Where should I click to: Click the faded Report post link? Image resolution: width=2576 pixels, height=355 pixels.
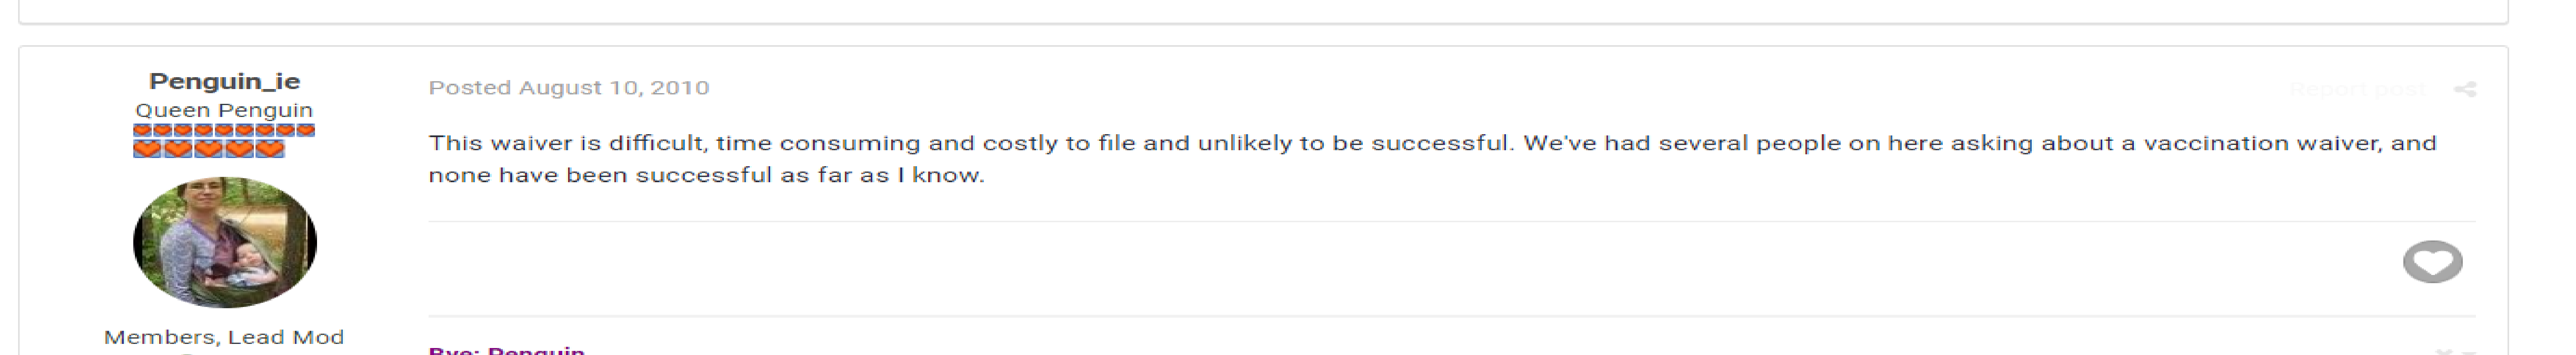click(x=2357, y=89)
